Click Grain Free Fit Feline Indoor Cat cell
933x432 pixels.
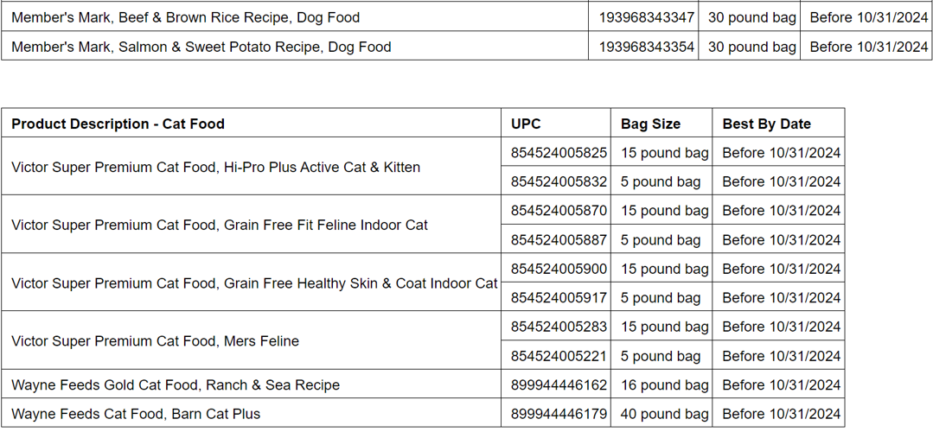coord(220,225)
